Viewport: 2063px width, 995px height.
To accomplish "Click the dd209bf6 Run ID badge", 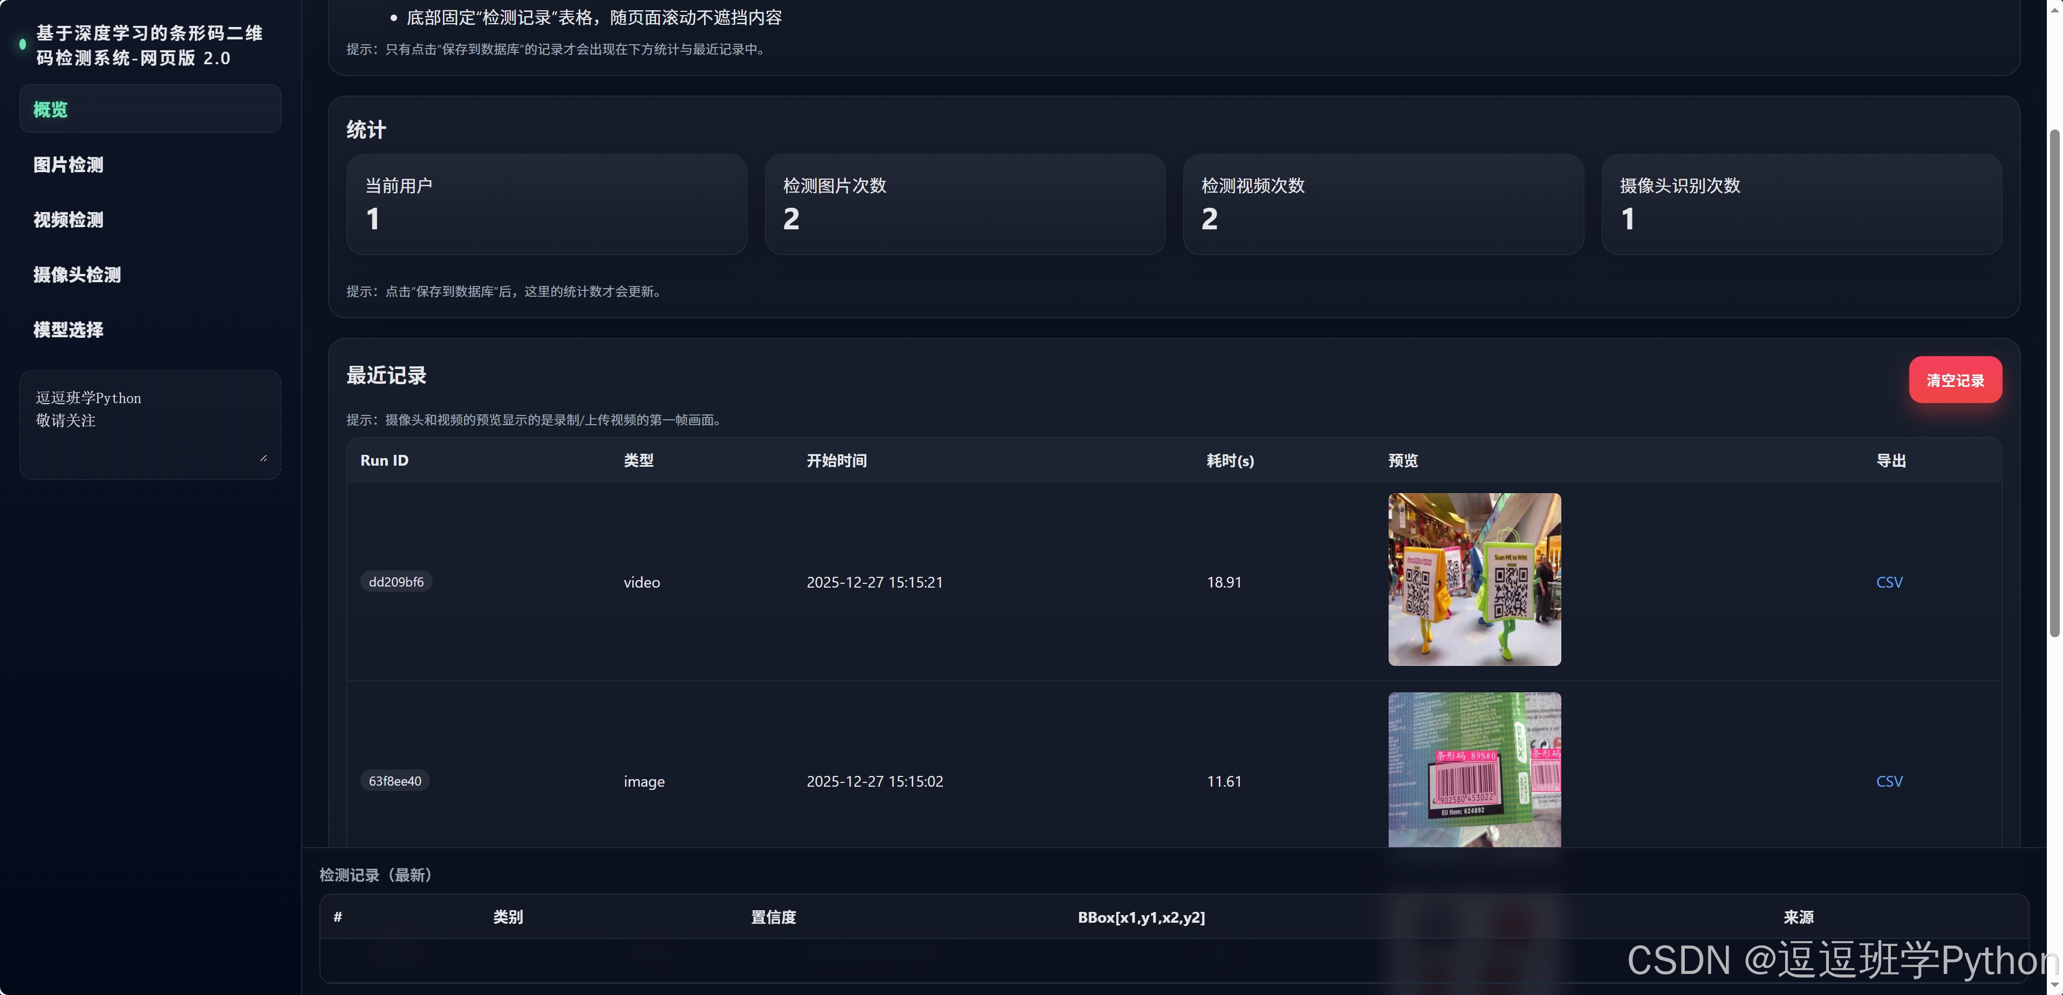I will coord(395,582).
